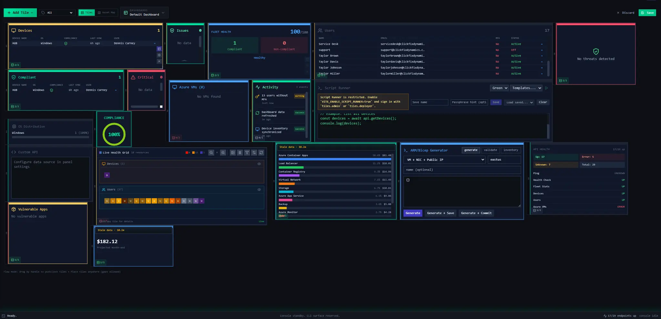Viewport: 661px width, 319px height.
Task: Click the Azure VMs monitor icon
Action: tap(175, 87)
